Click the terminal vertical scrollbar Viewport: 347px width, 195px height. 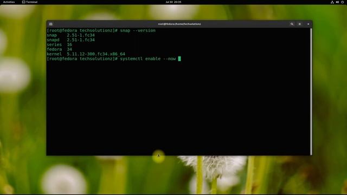(311, 92)
